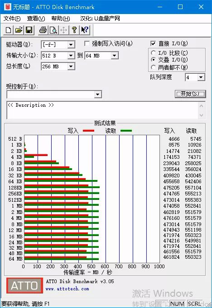Click the Print toolbar icon
The height and width of the screenshot is (308, 212).
point(43,30)
